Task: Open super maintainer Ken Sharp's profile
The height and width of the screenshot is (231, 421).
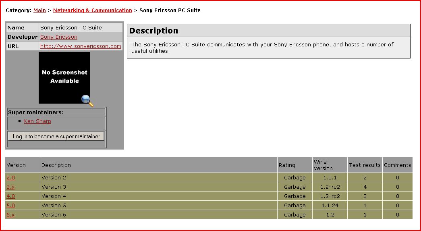Action: tap(37, 121)
